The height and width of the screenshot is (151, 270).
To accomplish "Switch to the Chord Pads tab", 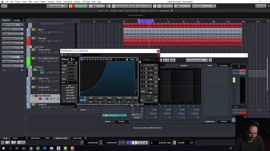I will (x=77, y=138).
